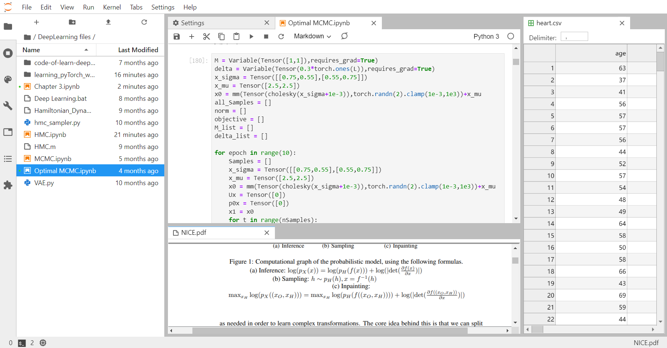Run the current notebook cell
Viewport: 667px width, 348px height.
tap(251, 36)
